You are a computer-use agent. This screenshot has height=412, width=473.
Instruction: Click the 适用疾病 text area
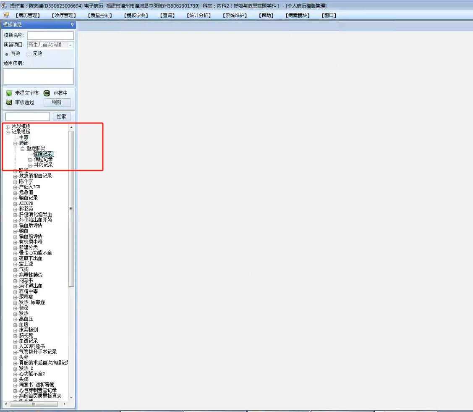[38, 76]
